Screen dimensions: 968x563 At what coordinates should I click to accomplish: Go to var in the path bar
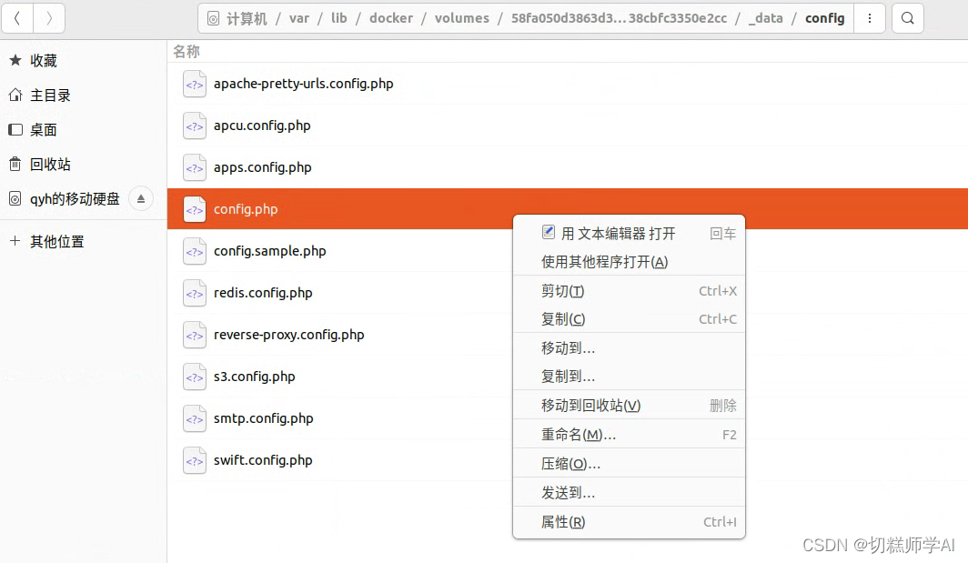tap(298, 18)
